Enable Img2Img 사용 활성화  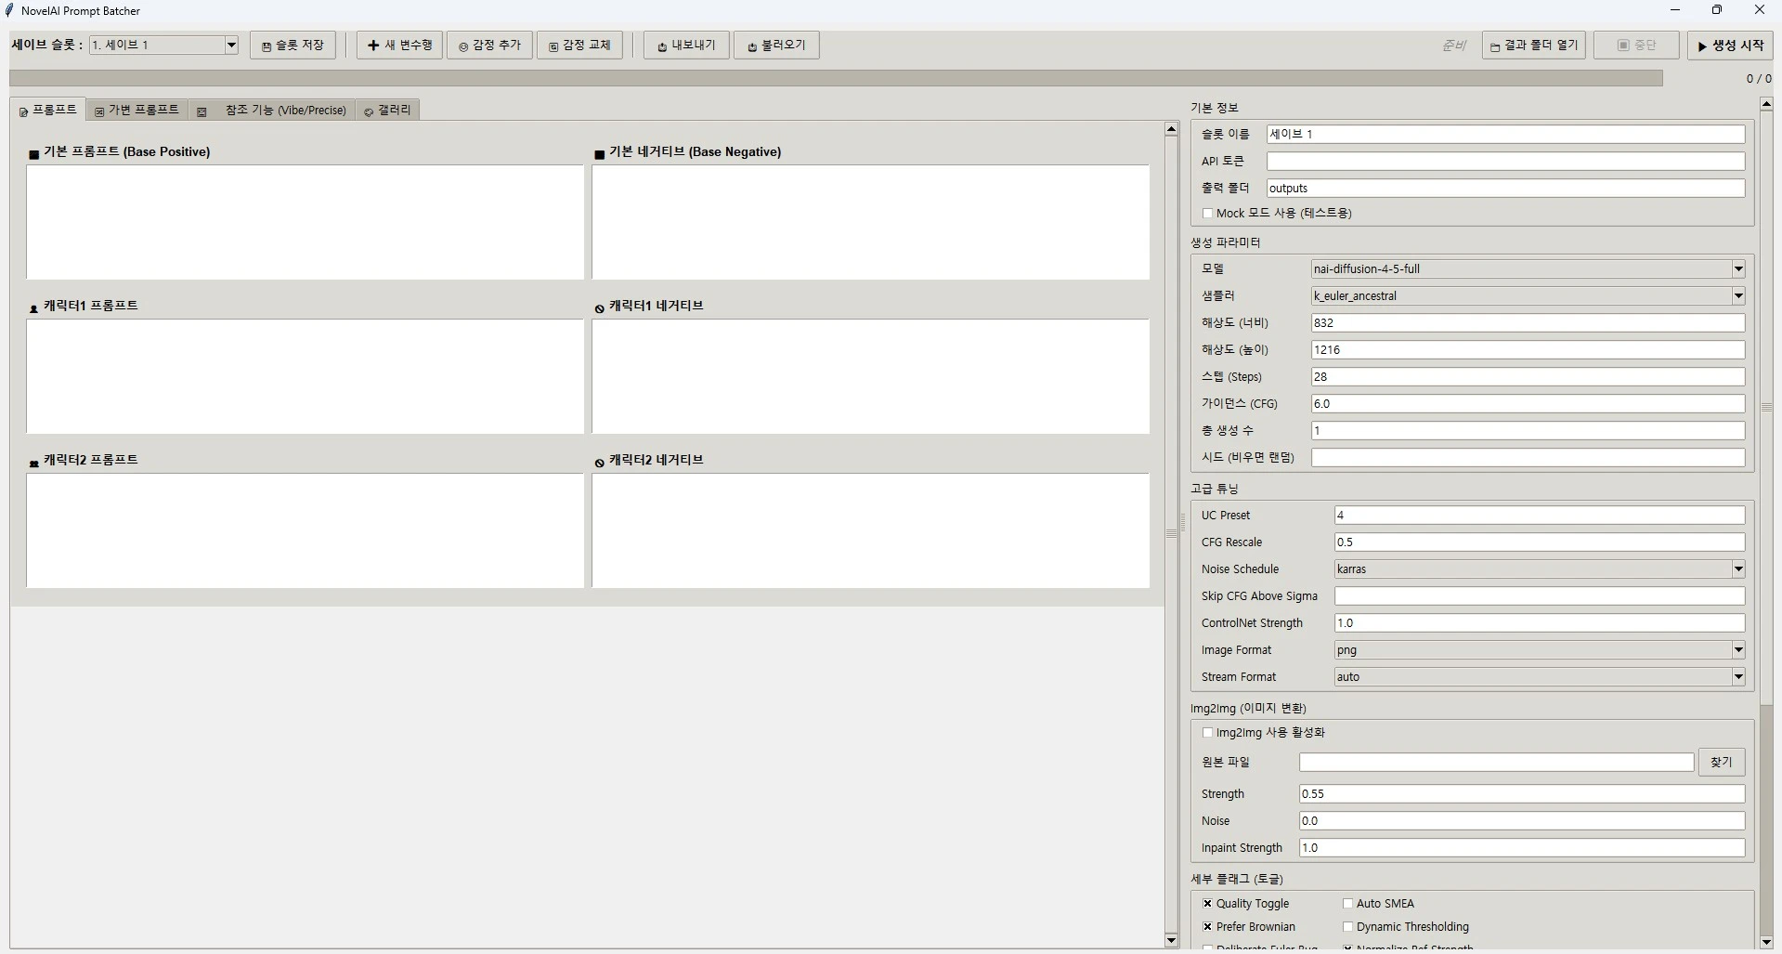coord(1207,733)
